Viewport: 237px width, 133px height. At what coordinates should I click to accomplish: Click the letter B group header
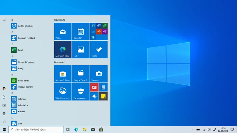coord(12,20)
